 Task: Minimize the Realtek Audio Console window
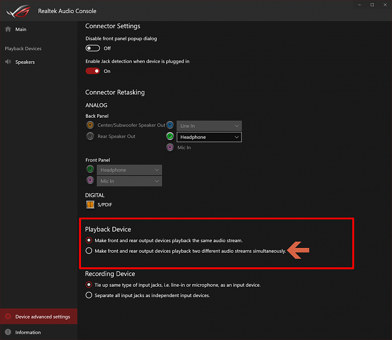coord(359,5)
